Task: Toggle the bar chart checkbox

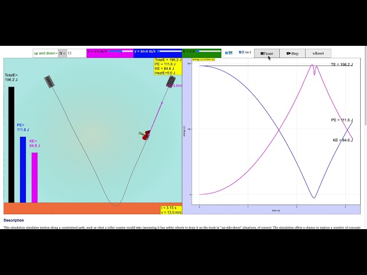Action: (227, 53)
